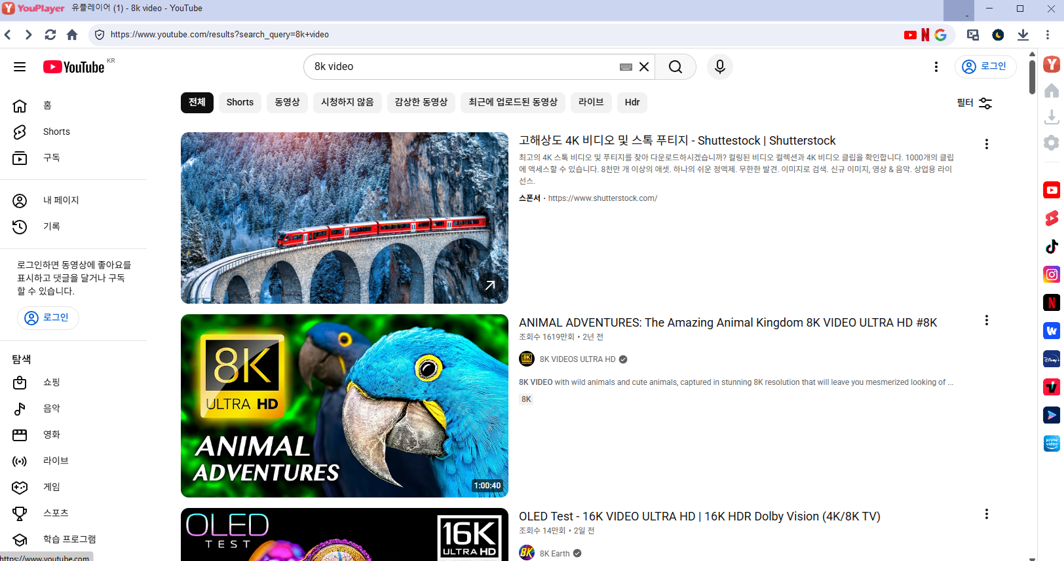Click the YouTube logo

[74, 67]
